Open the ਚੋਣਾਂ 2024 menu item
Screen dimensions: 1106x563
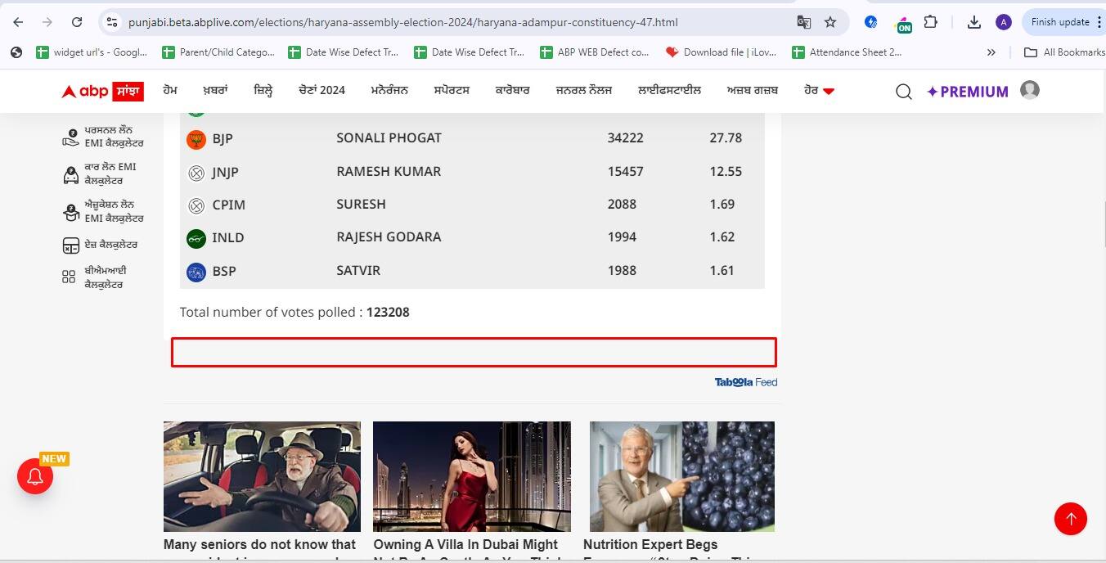click(321, 91)
